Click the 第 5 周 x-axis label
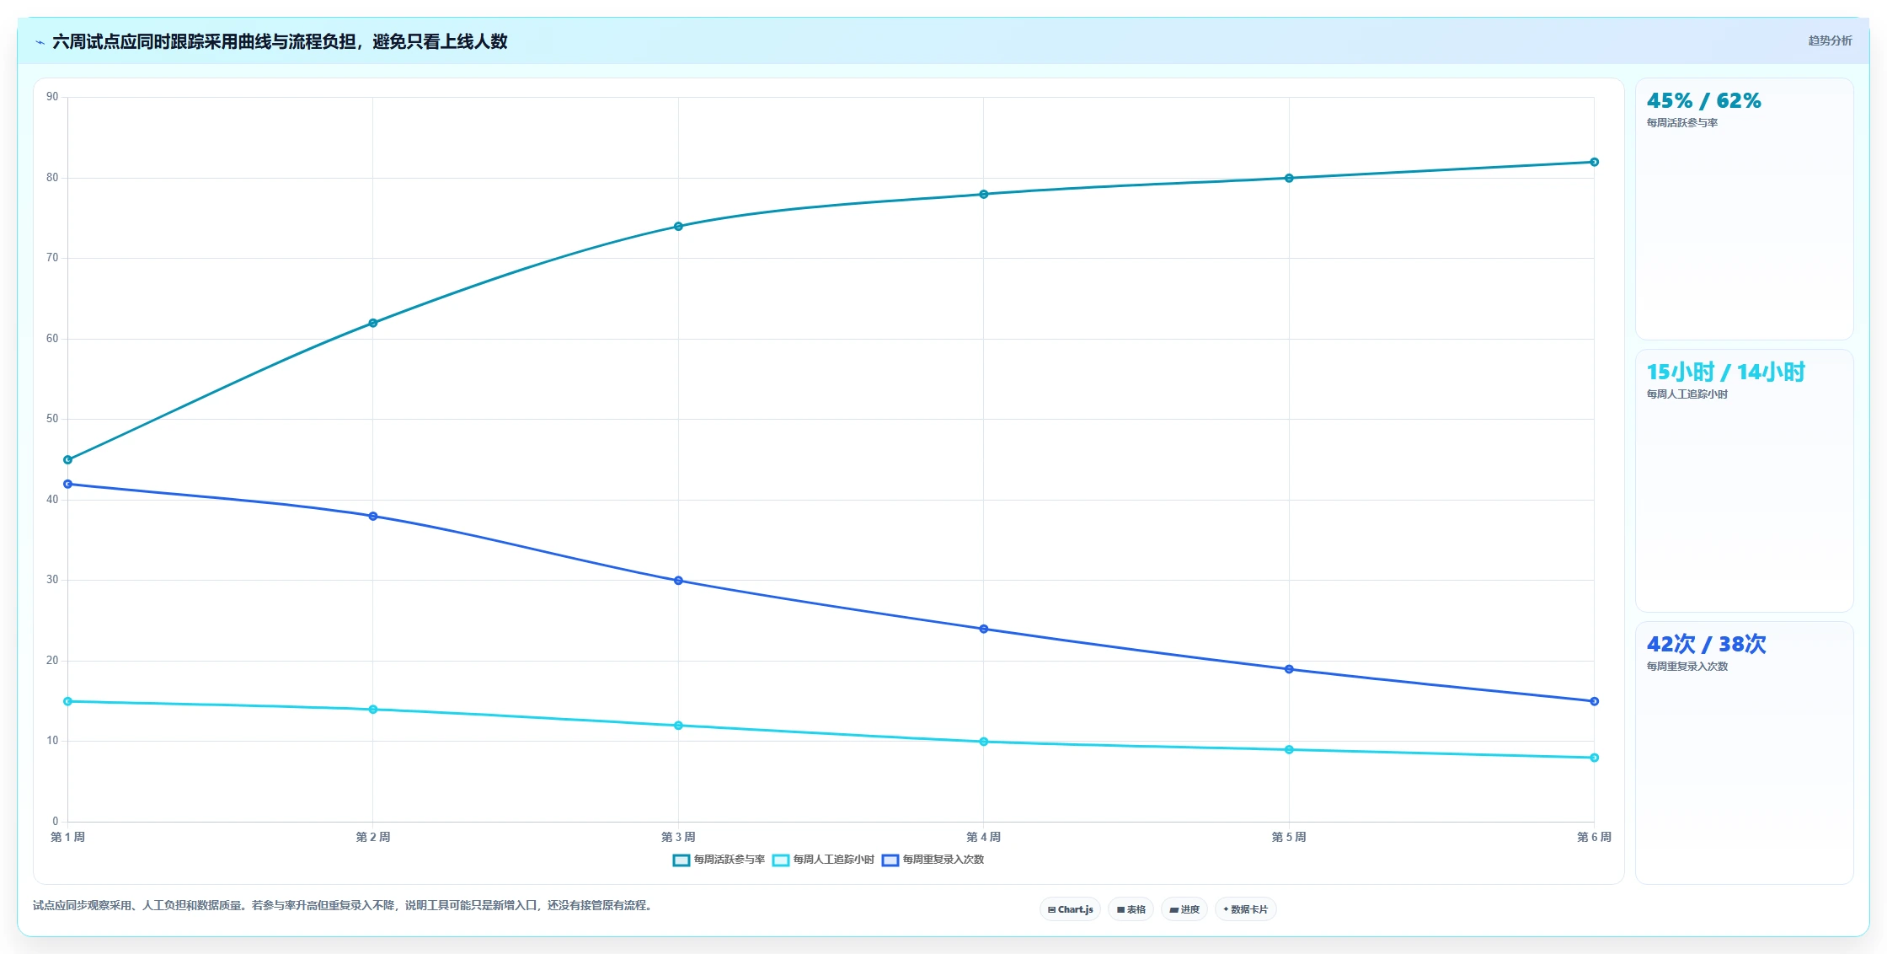 pyautogui.click(x=1289, y=837)
